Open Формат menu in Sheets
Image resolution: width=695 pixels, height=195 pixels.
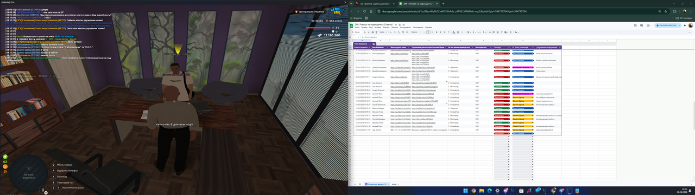point(386,28)
